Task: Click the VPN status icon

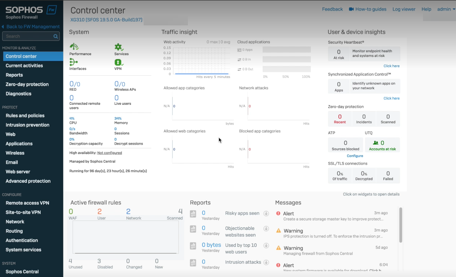Action: point(119,62)
